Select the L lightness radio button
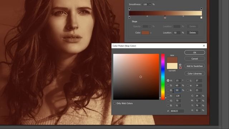This screenshot has height=129, width=229. (188, 80)
